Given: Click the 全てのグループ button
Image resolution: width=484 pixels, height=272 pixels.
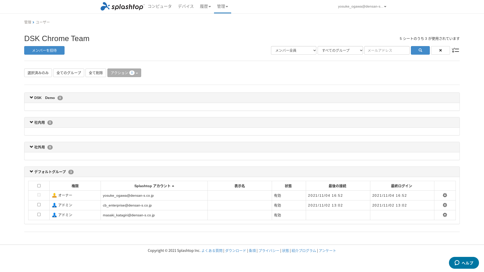Looking at the screenshot, I should tap(69, 73).
